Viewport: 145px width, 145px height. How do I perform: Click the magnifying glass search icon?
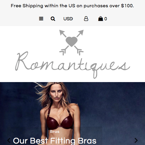pyautogui.click(x=53, y=19)
